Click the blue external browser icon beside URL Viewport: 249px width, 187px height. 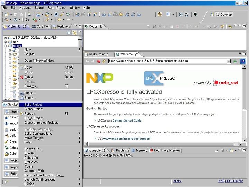tap(243, 61)
